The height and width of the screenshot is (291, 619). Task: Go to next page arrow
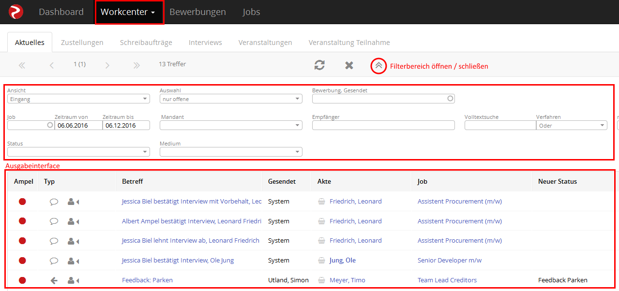coord(107,65)
